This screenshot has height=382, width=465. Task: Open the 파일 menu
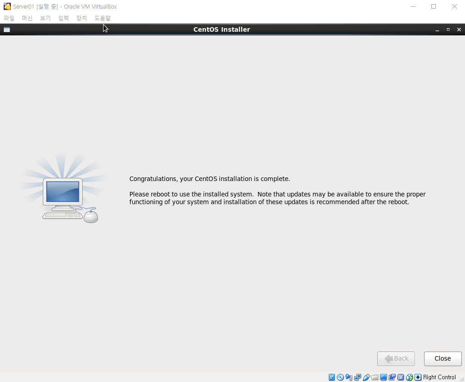click(x=9, y=18)
